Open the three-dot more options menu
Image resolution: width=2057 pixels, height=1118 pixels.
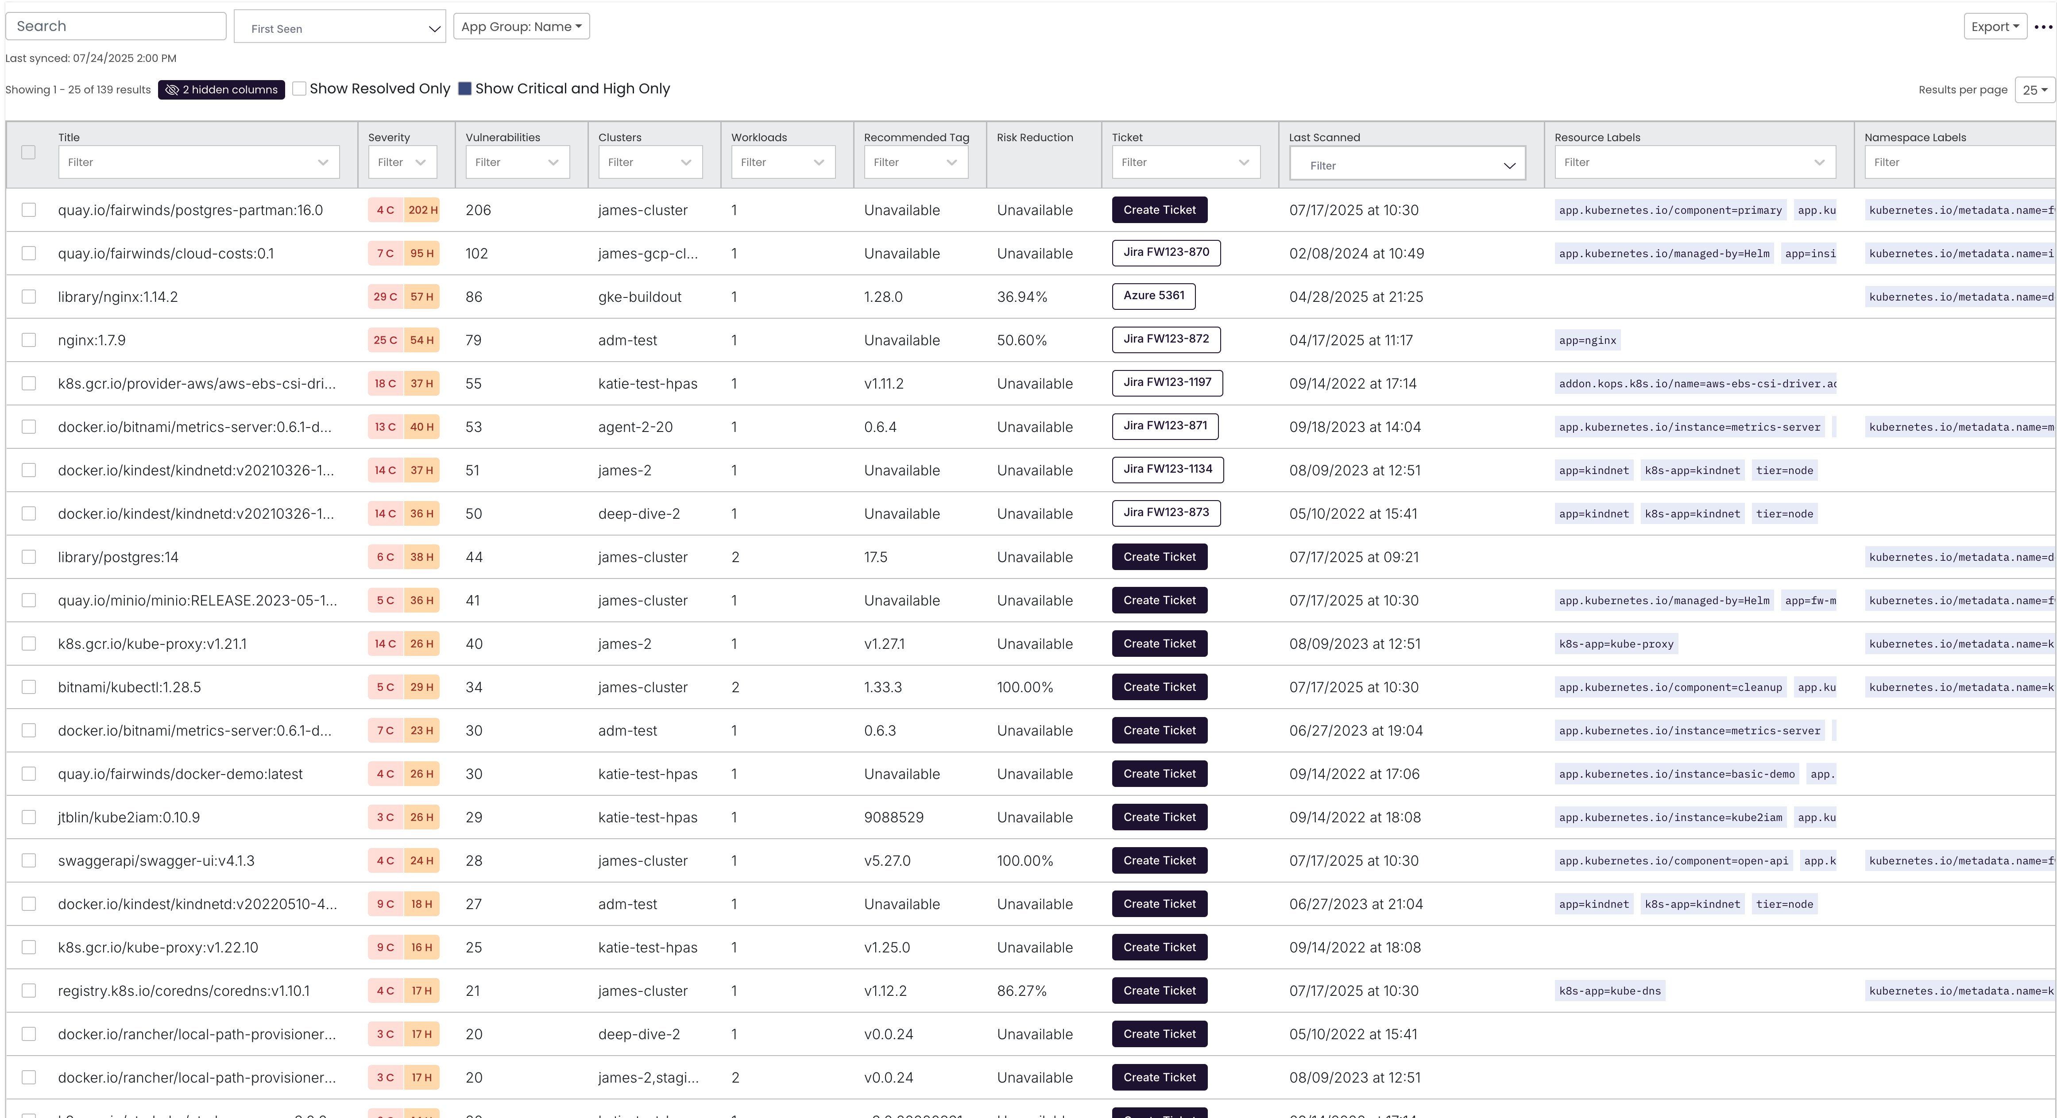[2043, 27]
